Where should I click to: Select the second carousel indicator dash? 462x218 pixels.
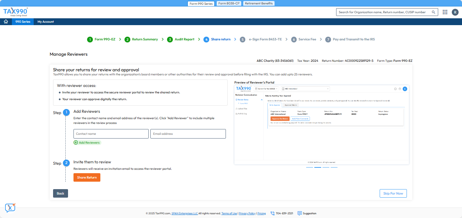pos(318,167)
